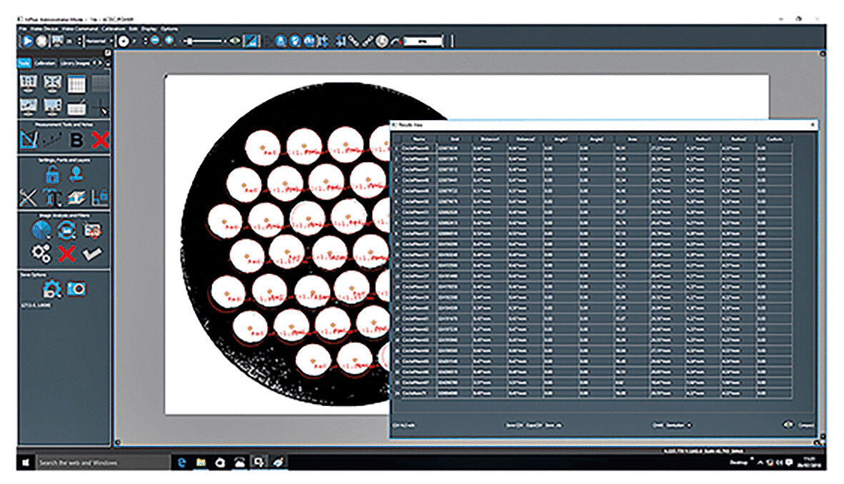Sort Results View by the Name column header
This screenshot has width=844, height=484.
tap(417, 139)
